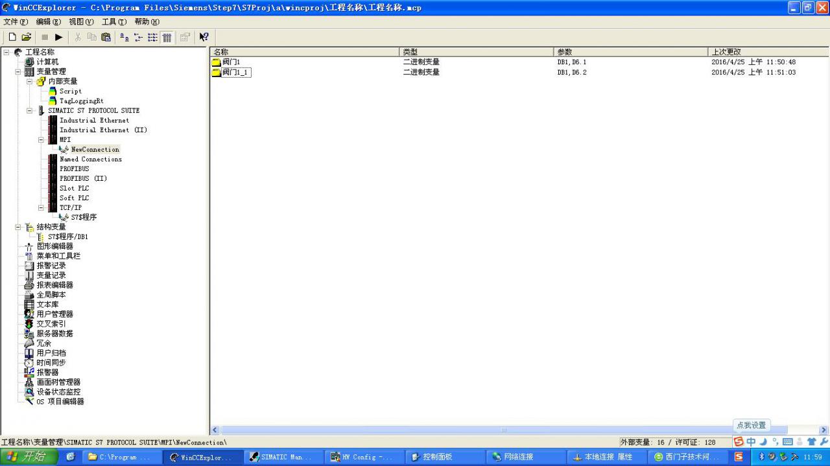The width and height of the screenshot is (830, 466).
Task: Select 时间同步 in the tree
Action: pyautogui.click(x=51, y=363)
